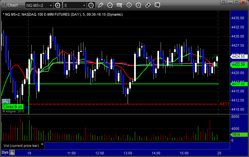Click the window pop-out dock icon
This screenshot has height=157, width=249.
[224, 2]
